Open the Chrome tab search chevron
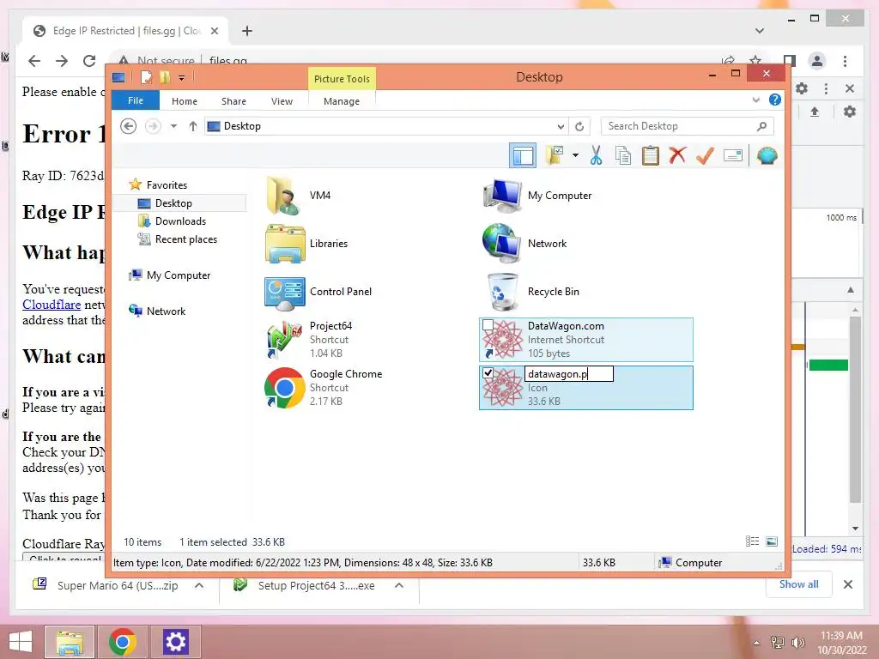Viewport: 879px width, 659px height. [x=760, y=31]
